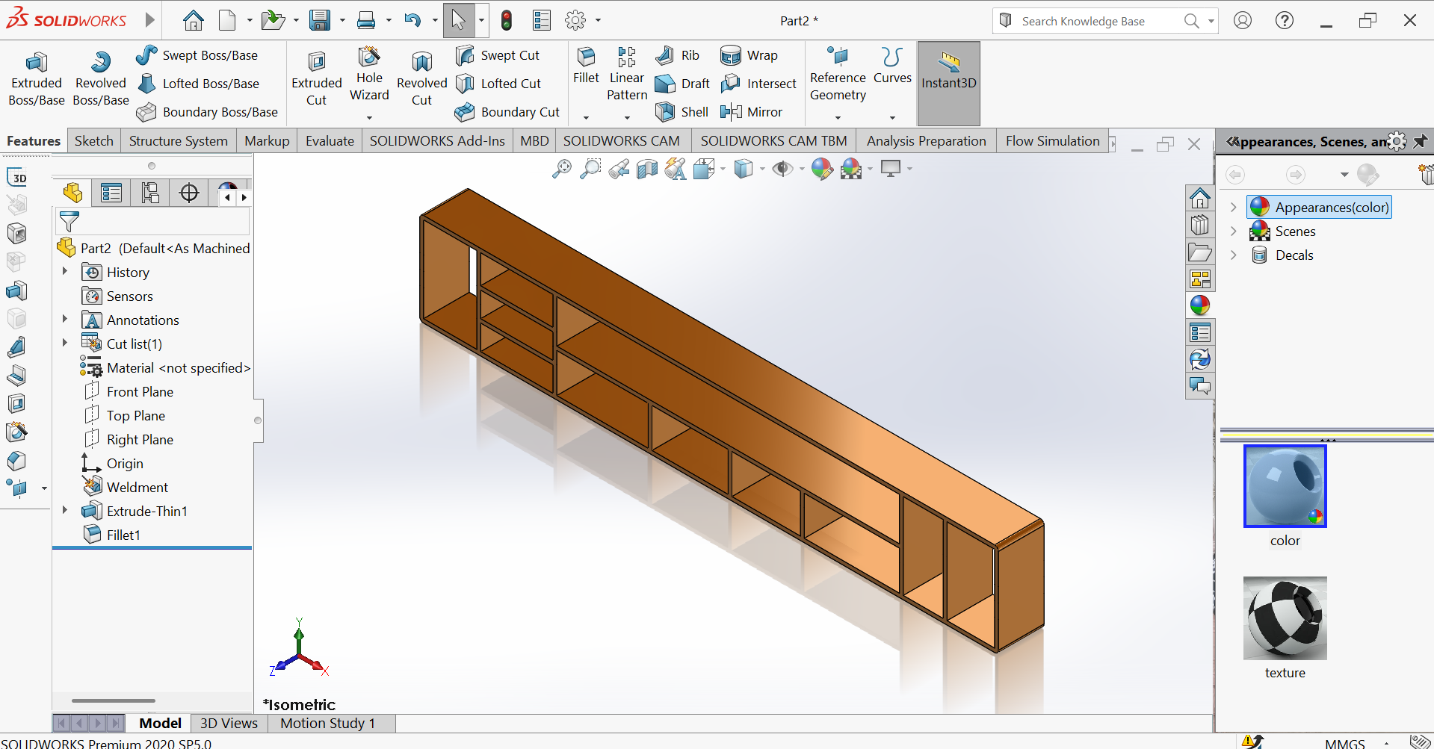1434x749 pixels.
Task: Click the Revolved Cut tool icon
Action: point(421,63)
